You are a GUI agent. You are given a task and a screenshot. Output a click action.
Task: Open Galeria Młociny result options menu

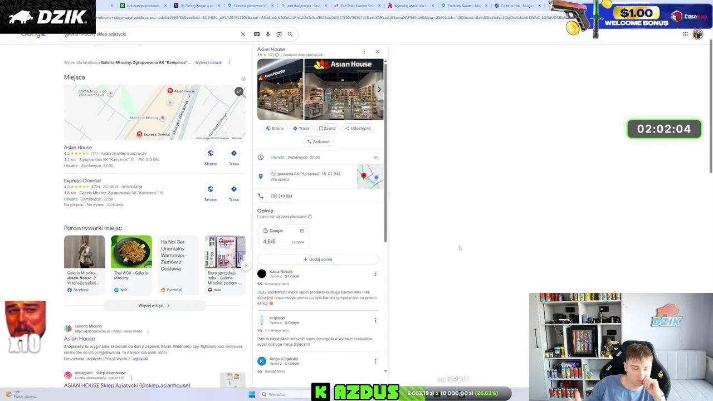[148, 331]
